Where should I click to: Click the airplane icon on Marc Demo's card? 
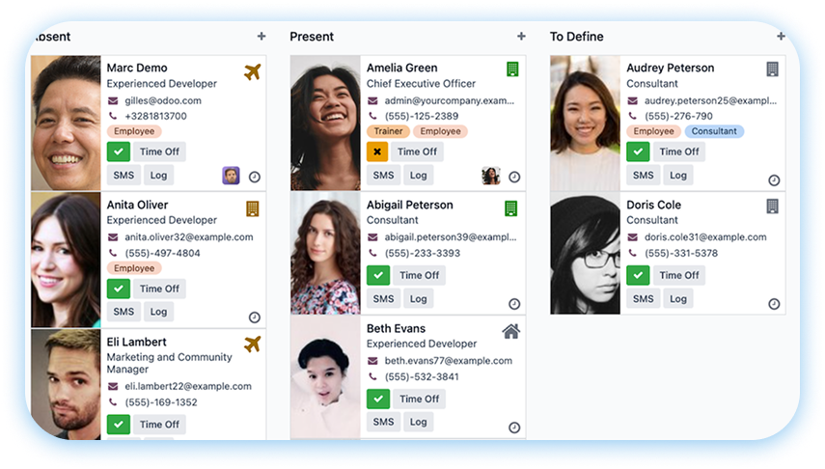pos(253,71)
